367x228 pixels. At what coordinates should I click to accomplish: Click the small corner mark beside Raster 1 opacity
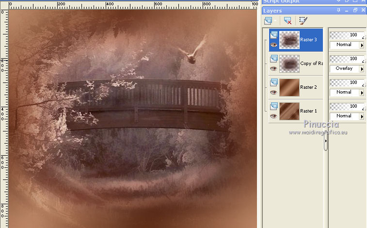pyautogui.click(x=363, y=108)
